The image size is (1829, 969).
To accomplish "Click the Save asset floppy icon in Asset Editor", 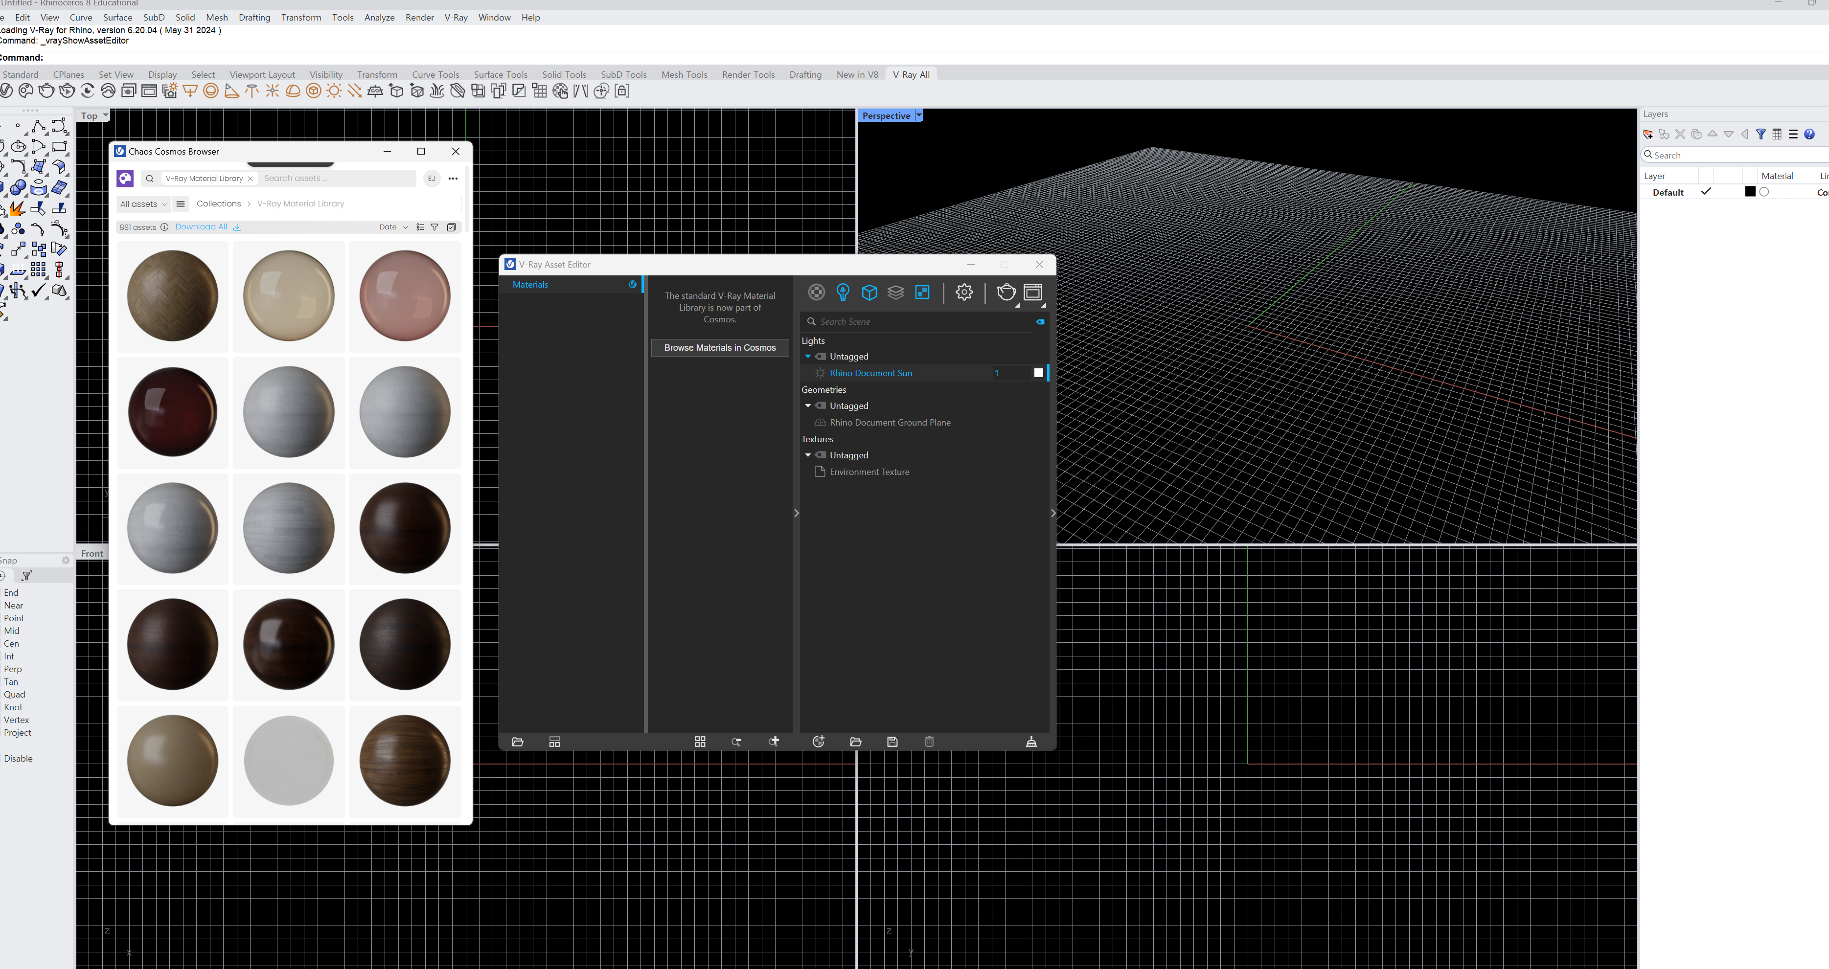I will tap(892, 742).
